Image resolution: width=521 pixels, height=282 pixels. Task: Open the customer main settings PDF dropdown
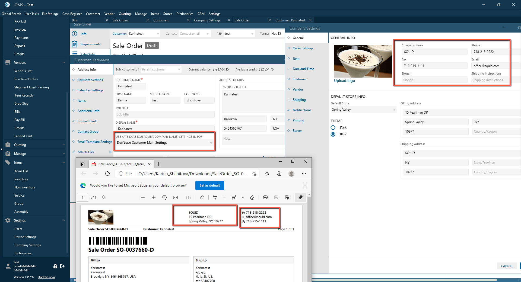[x=165, y=143]
